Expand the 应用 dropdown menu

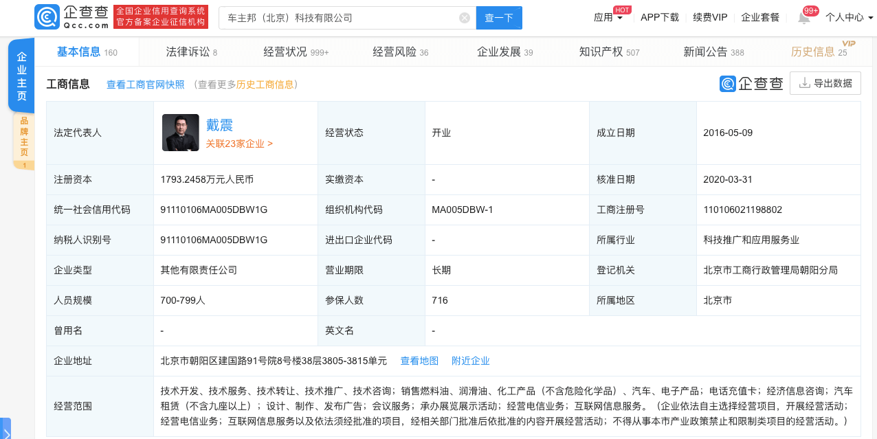[x=608, y=18]
